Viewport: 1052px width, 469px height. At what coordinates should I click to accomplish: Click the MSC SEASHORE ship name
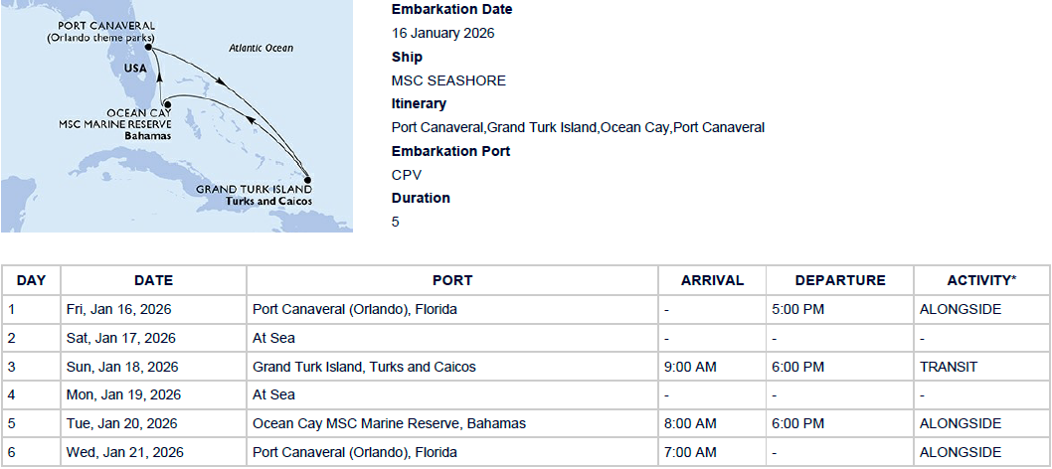coord(448,80)
